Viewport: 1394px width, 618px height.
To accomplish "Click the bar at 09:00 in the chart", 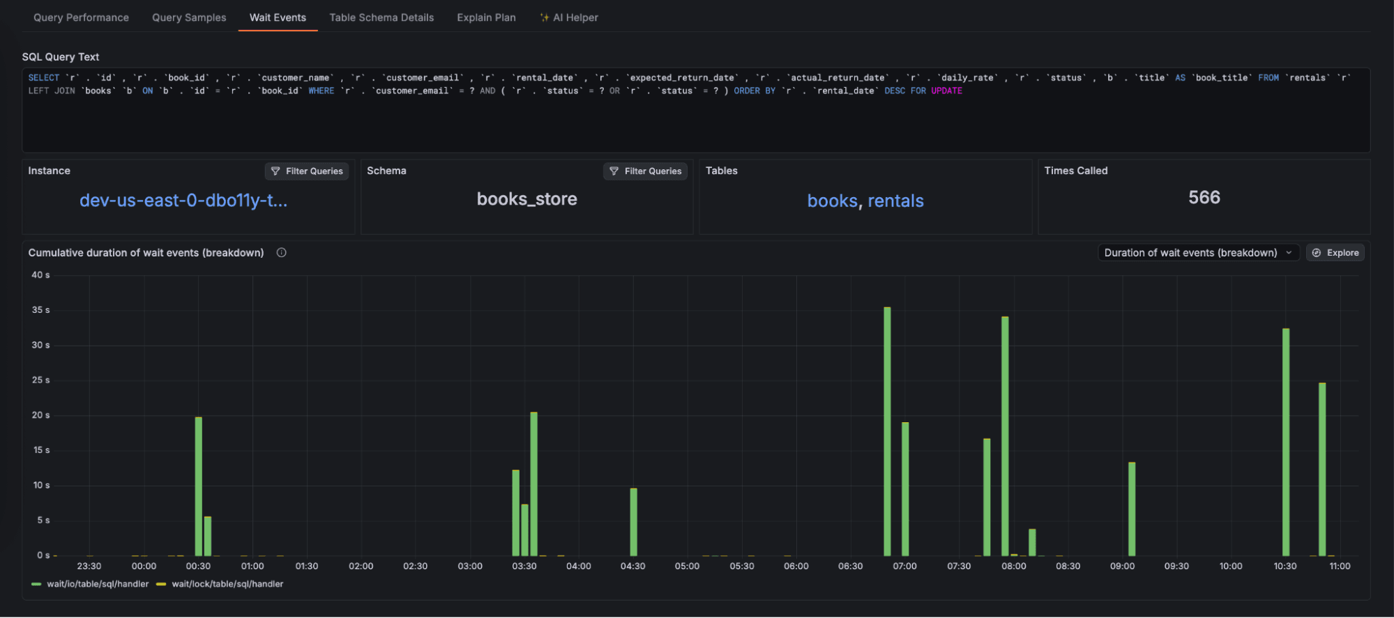I will tap(1132, 509).
